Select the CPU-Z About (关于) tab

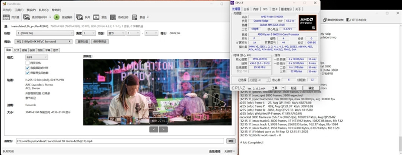298,9
